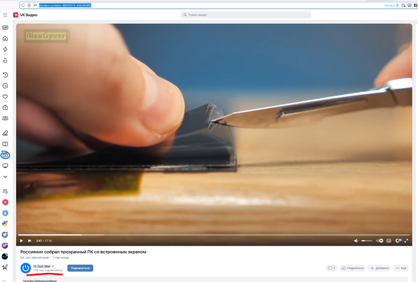Open the Ещё more-actions menu
This screenshot has width=418, height=282.
pyautogui.click(x=400, y=268)
